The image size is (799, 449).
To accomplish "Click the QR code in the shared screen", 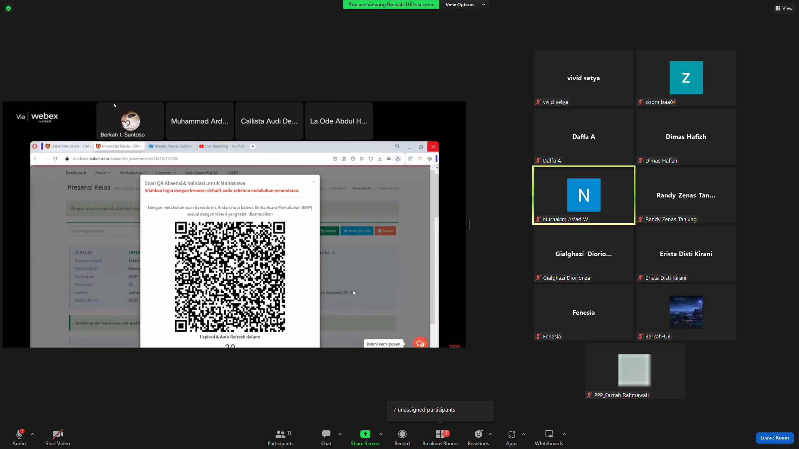I will click(230, 277).
